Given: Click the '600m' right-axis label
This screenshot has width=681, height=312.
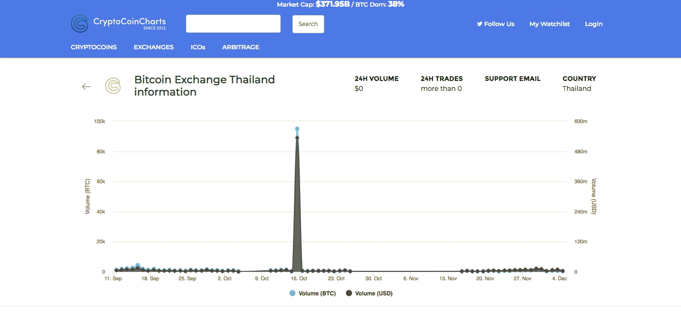Looking at the screenshot, I should coord(581,121).
